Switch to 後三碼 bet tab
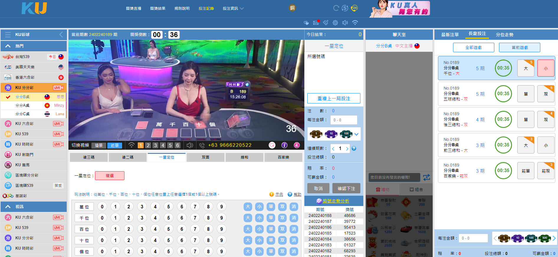 [89, 157]
